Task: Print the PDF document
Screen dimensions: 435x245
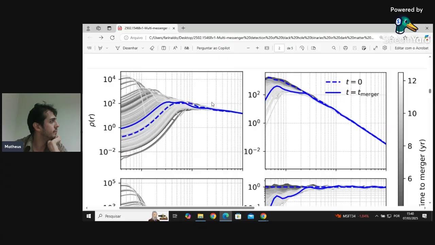Action: click(x=345, y=48)
